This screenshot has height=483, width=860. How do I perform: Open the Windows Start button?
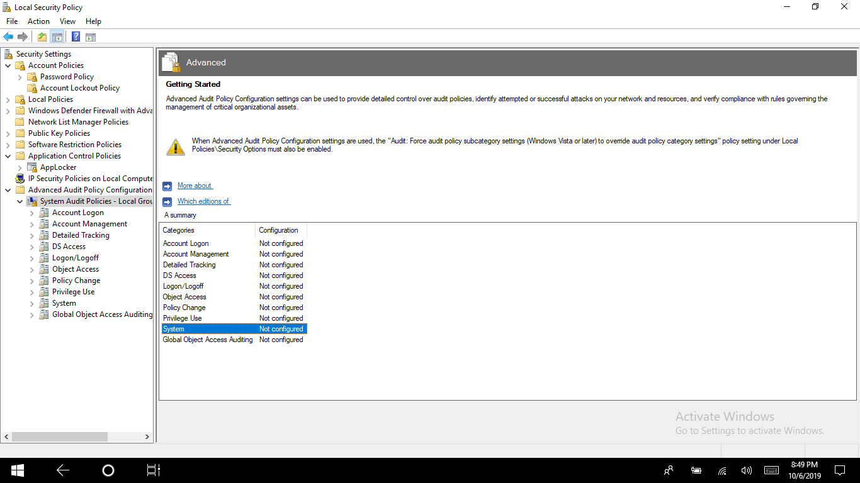tap(17, 470)
